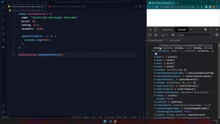Clear the console
The image size is (220, 124).
156,35
